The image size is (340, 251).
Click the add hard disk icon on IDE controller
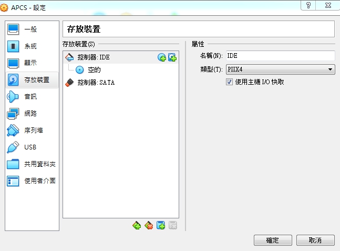coord(172,57)
